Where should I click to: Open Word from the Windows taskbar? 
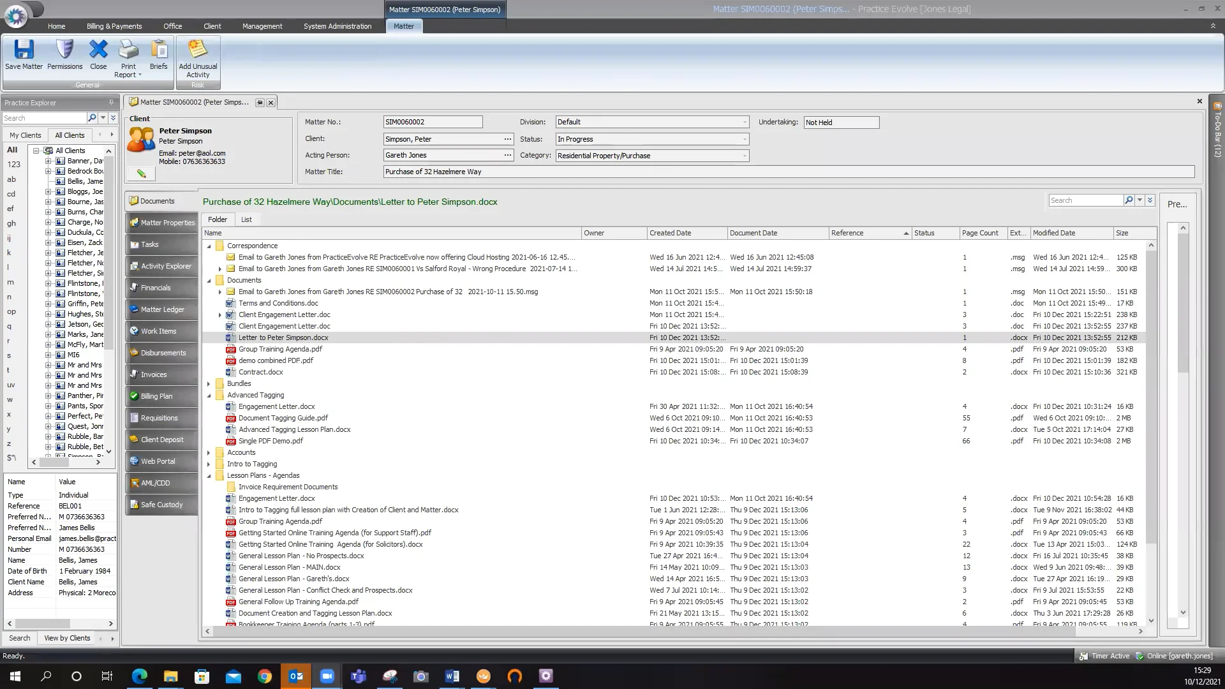[452, 676]
